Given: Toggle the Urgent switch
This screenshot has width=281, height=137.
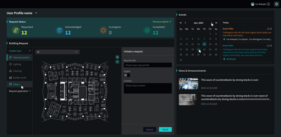Looking at the screenshot, I should pos(127,75).
